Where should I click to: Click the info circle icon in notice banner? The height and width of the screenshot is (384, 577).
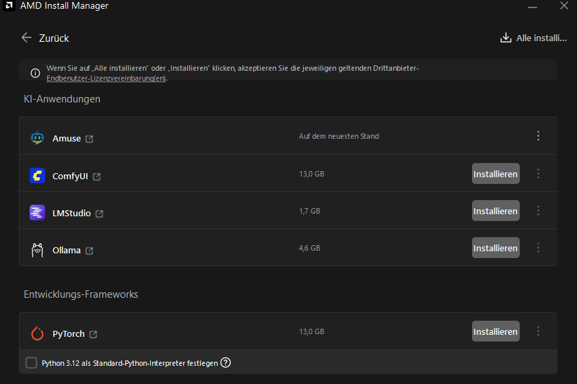coord(35,73)
